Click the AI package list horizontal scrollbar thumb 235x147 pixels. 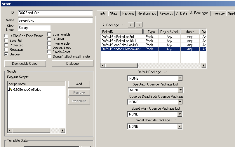[121, 65]
